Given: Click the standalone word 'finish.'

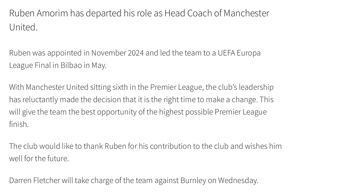Looking at the screenshot, I should pyautogui.click(x=19, y=124).
